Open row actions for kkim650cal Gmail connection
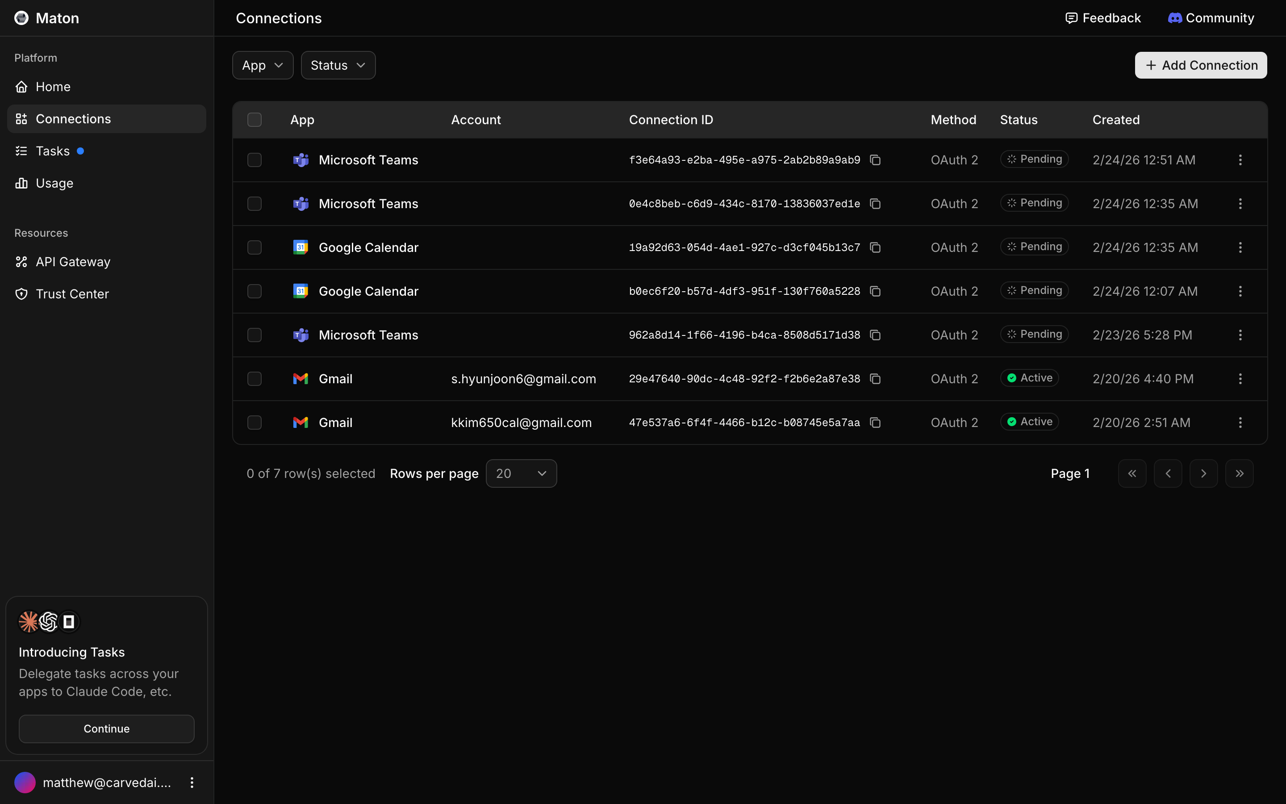This screenshot has width=1286, height=804. pyautogui.click(x=1240, y=423)
